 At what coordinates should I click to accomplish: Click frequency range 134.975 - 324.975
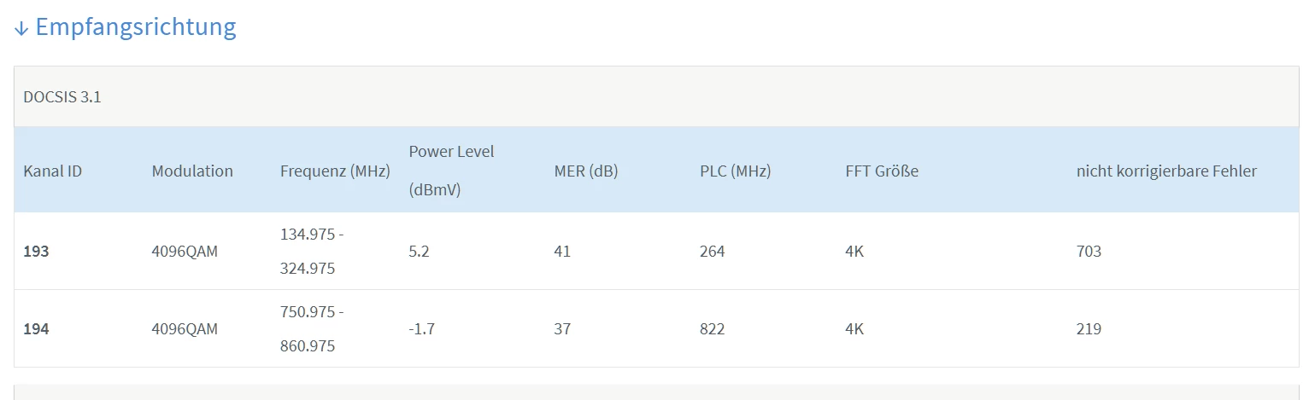click(312, 252)
